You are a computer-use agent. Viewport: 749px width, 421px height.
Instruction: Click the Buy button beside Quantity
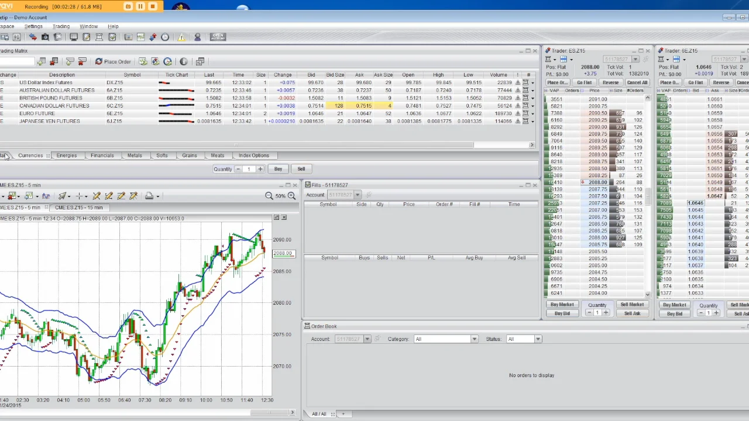(x=278, y=169)
